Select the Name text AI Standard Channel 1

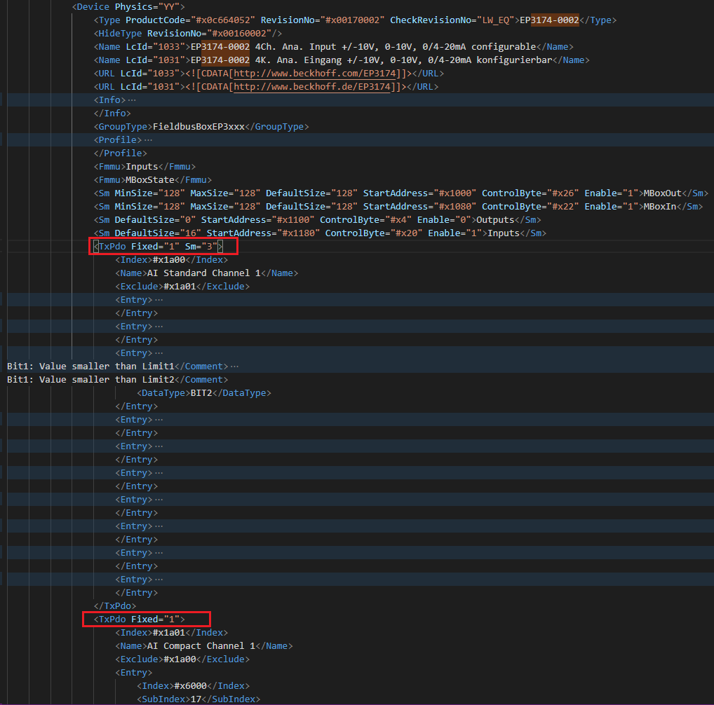point(206,273)
